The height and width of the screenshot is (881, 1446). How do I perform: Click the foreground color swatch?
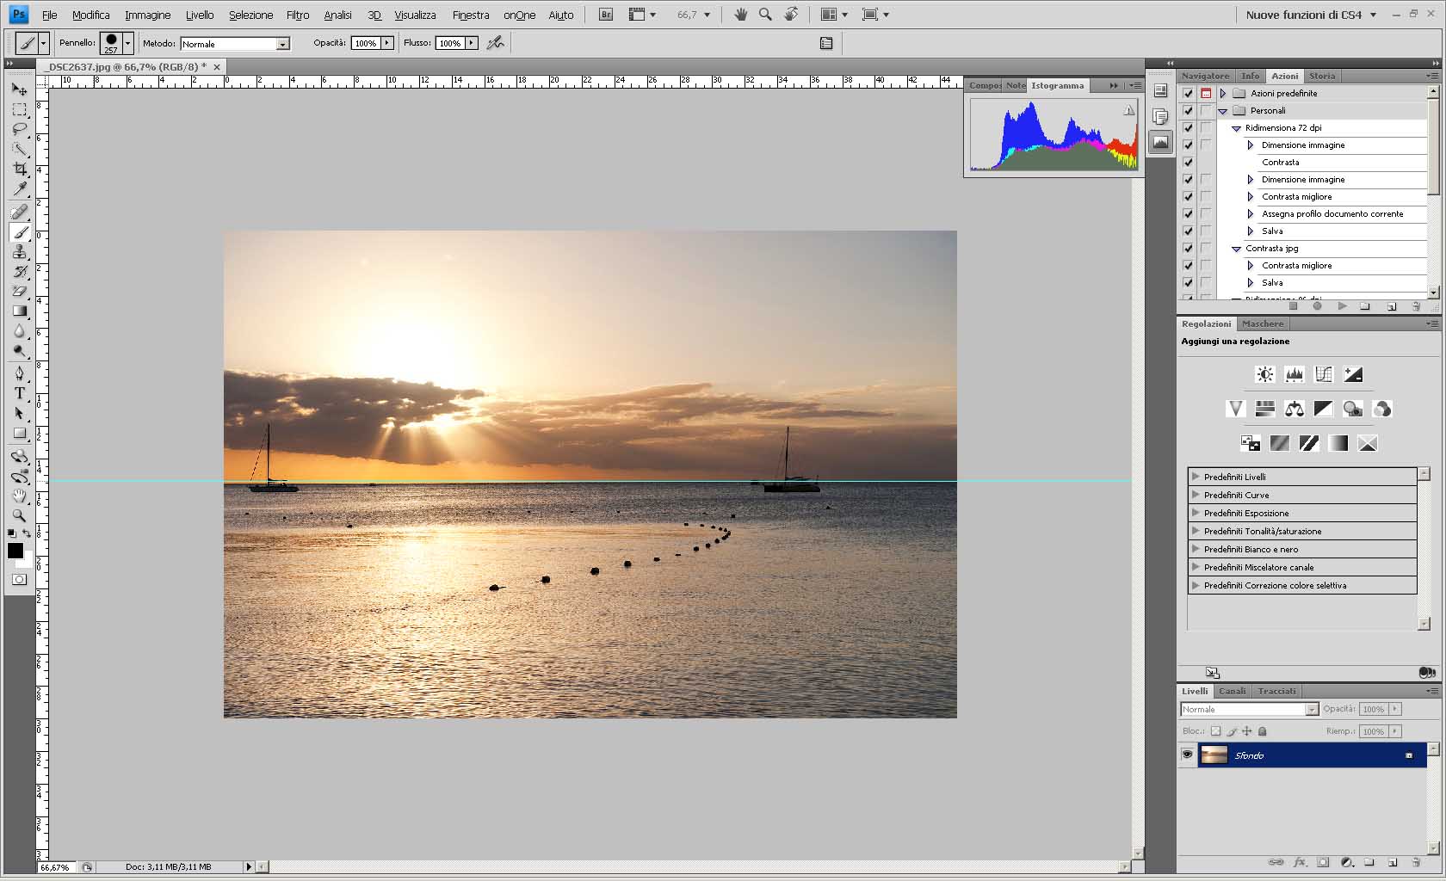15,551
